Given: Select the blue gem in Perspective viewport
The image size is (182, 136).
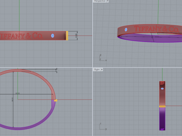Looking at the screenshot, I should pos(126,29).
